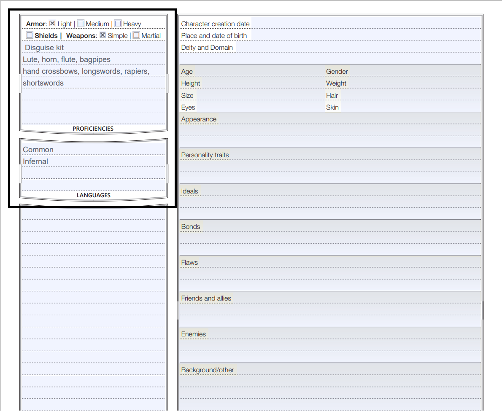The image size is (502, 411).
Task: Click the Friends and allies text field
Action: pos(330,309)
